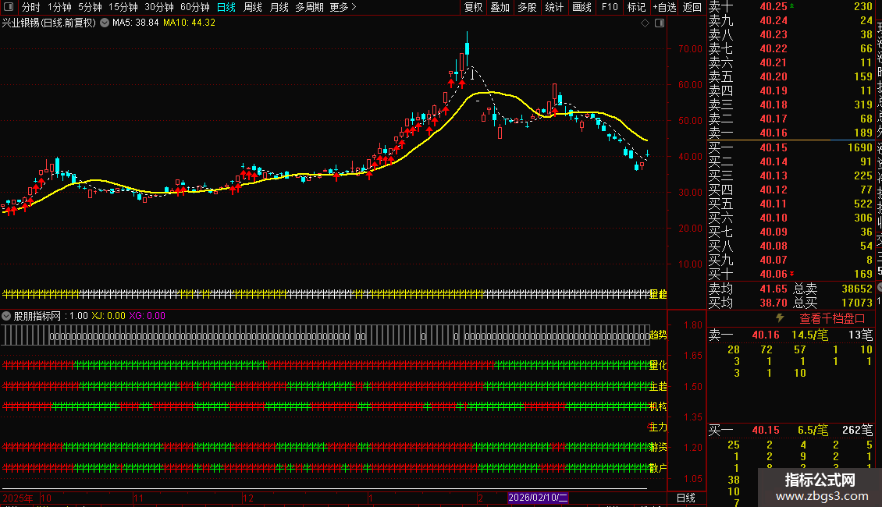Image resolution: width=882 pixels, height=507 pixels.
Task: Click the 卖一 14.5/笔 detail header
Action: 791,335
